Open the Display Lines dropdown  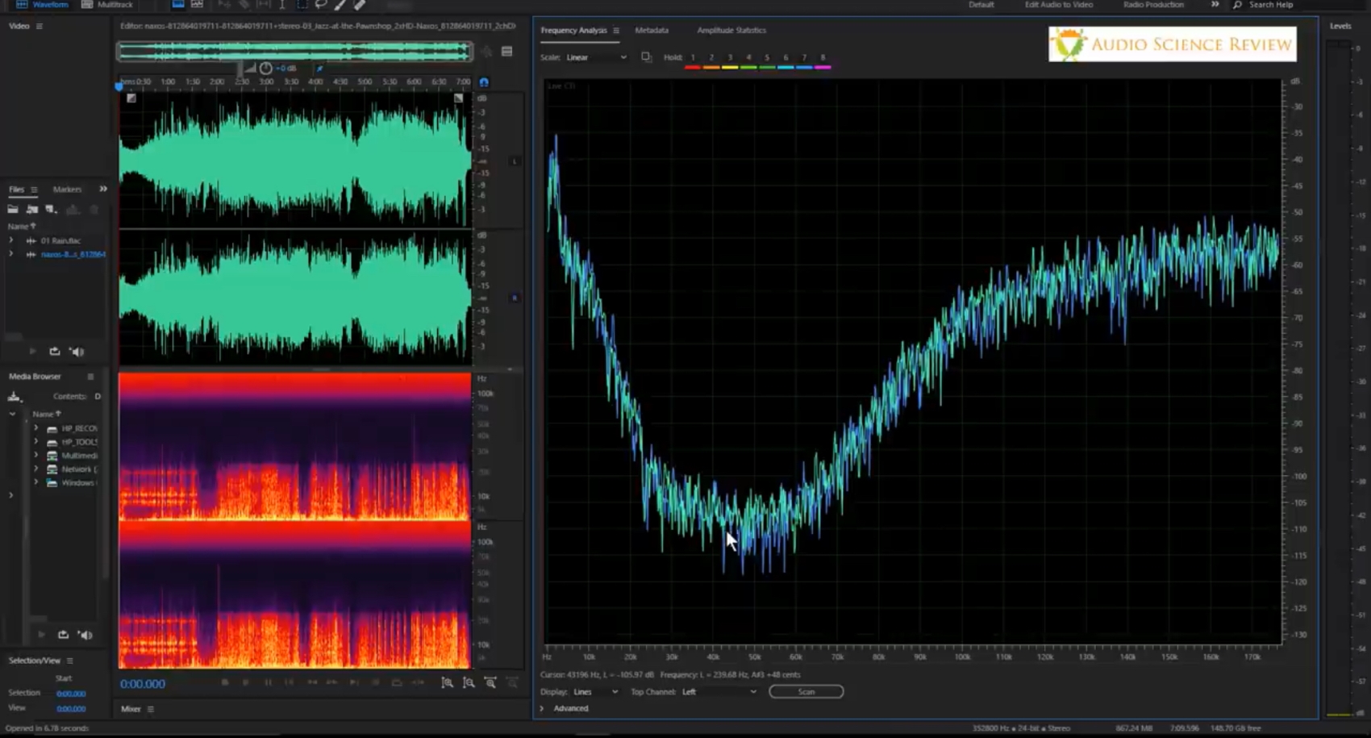pos(595,692)
